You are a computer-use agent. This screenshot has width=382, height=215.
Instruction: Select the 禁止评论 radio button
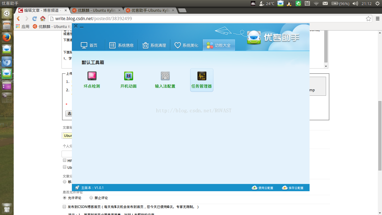click(x=91, y=198)
